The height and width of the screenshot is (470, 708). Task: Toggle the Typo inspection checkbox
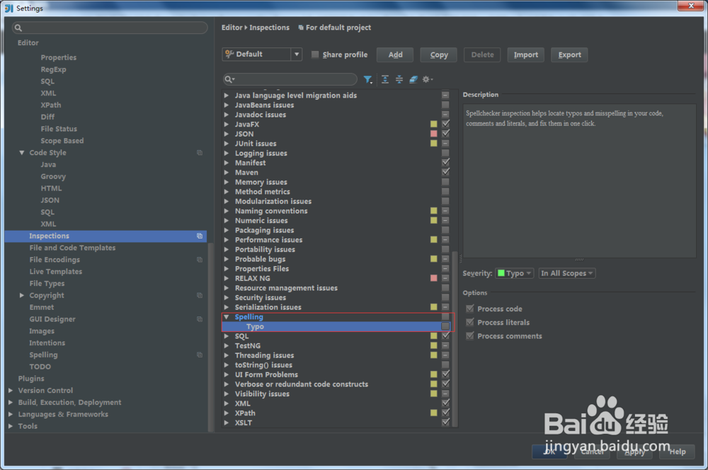point(445,326)
